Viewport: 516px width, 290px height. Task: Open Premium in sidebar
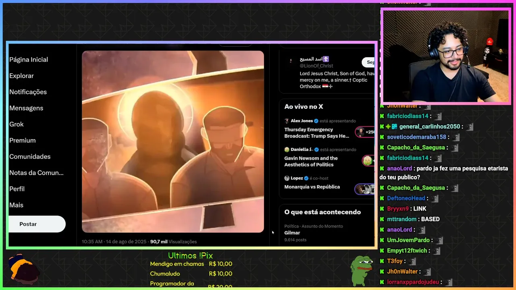23,140
